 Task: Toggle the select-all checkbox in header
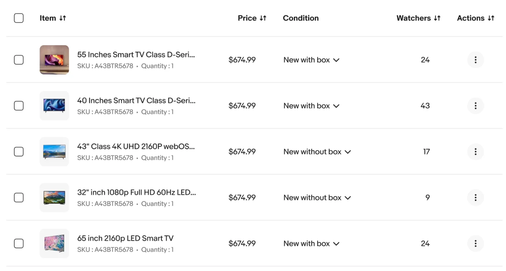19,18
